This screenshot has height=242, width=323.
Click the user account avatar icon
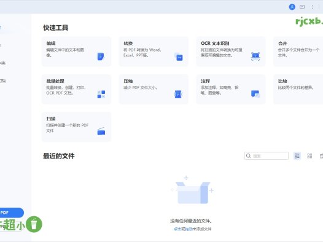point(292,7)
